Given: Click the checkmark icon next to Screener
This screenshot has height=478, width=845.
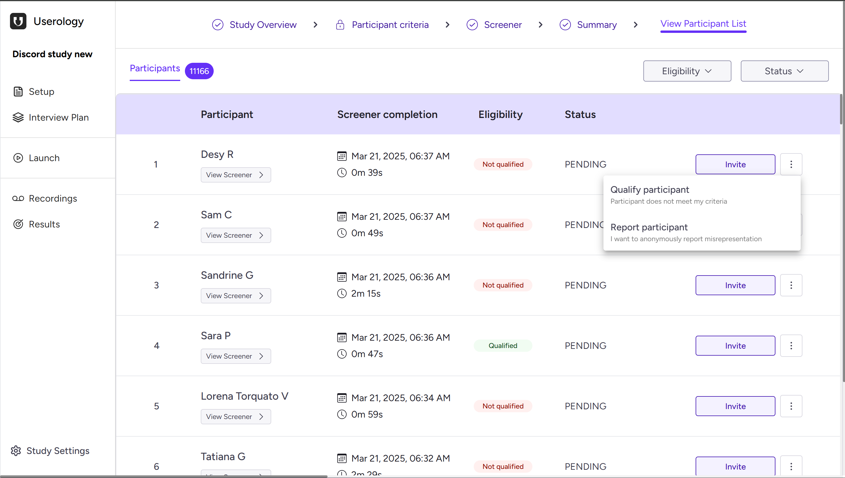Looking at the screenshot, I should click(x=472, y=25).
